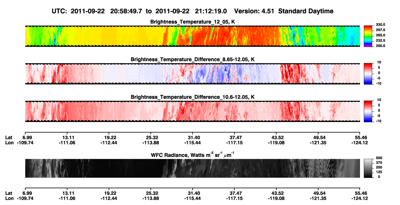Click the UTC time range header text

[193, 11]
